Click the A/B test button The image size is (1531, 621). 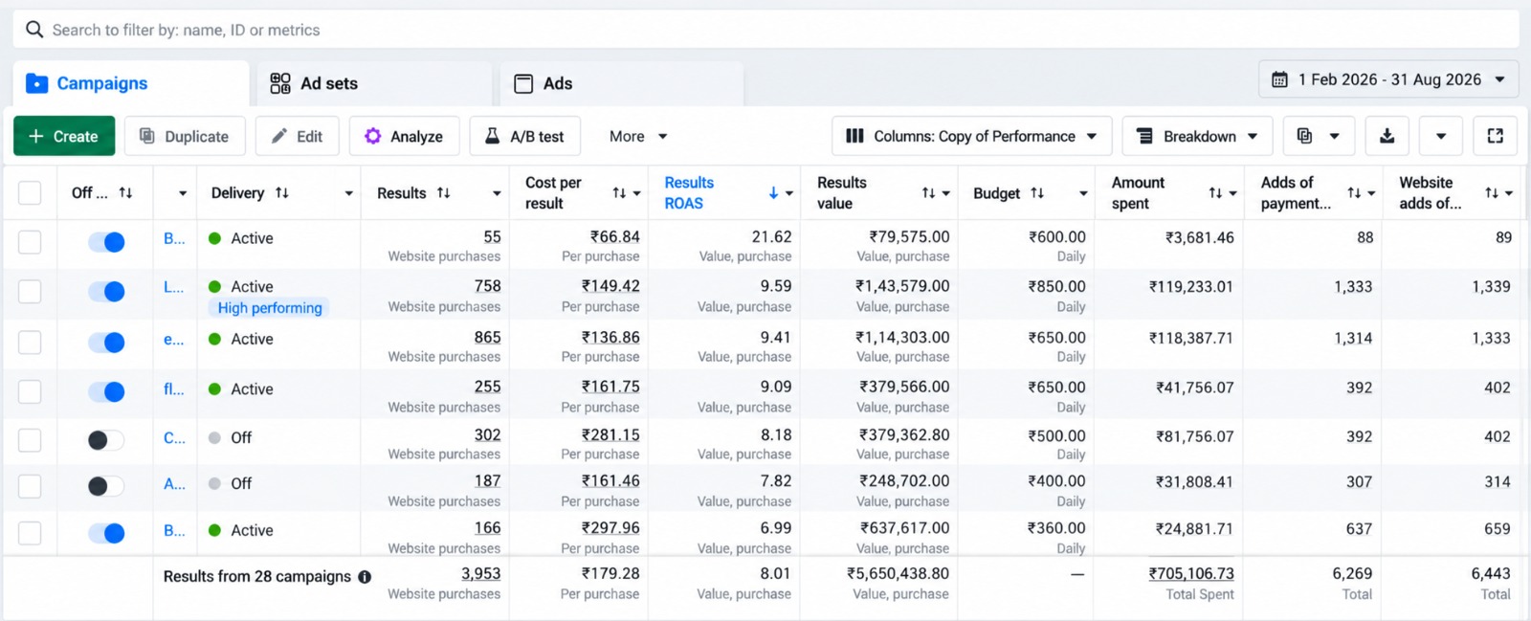(x=524, y=136)
